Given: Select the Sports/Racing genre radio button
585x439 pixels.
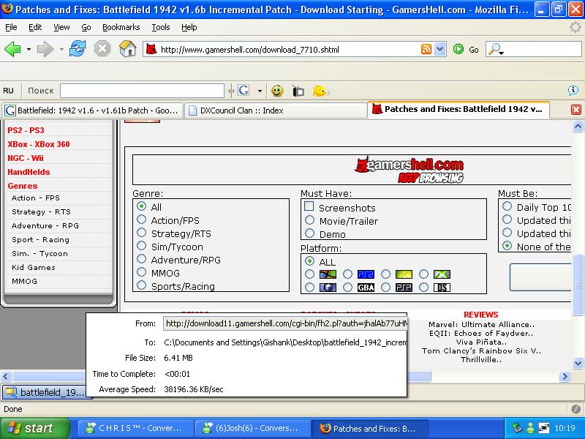Looking at the screenshot, I should pos(141,285).
